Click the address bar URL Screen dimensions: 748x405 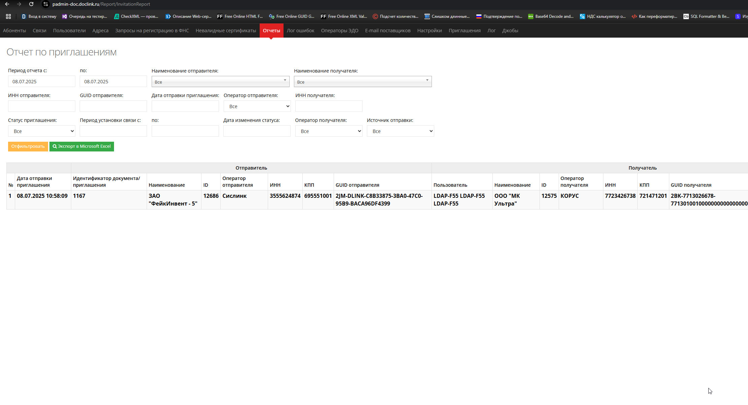click(101, 4)
